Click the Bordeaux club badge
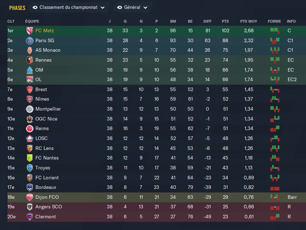Screen dimensions: 306x230 (29, 187)
